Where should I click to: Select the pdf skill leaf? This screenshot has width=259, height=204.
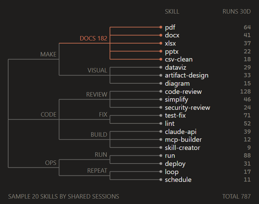point(170,27)
